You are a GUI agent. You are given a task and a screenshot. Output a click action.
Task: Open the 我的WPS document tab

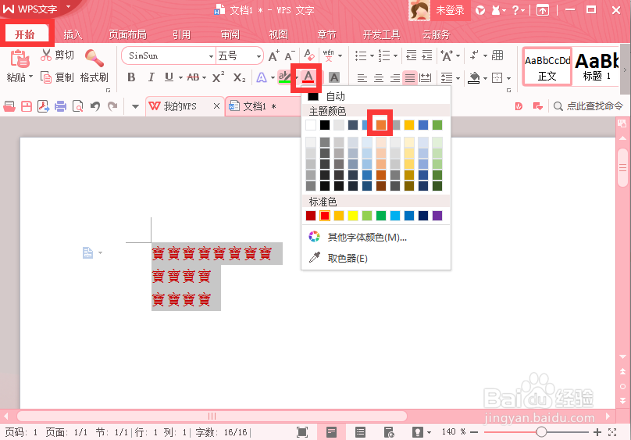184,106
